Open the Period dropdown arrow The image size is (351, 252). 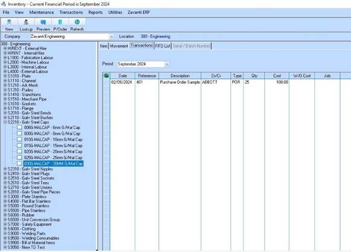click(x=167, y=65)
